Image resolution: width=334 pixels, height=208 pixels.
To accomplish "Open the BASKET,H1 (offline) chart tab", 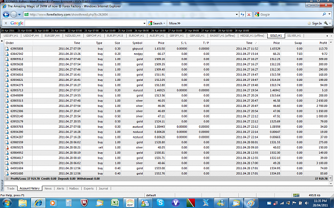I will [x=222, y=36].
